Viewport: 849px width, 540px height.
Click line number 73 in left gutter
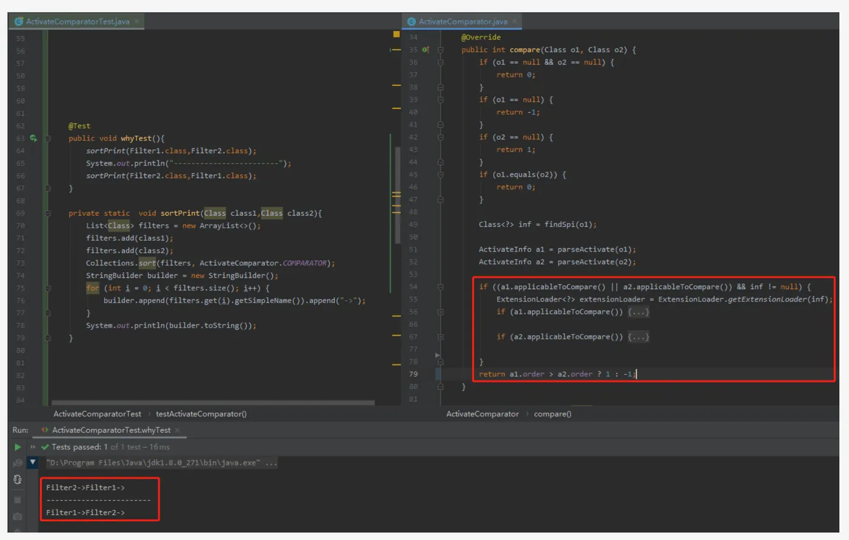coord(21,263)
